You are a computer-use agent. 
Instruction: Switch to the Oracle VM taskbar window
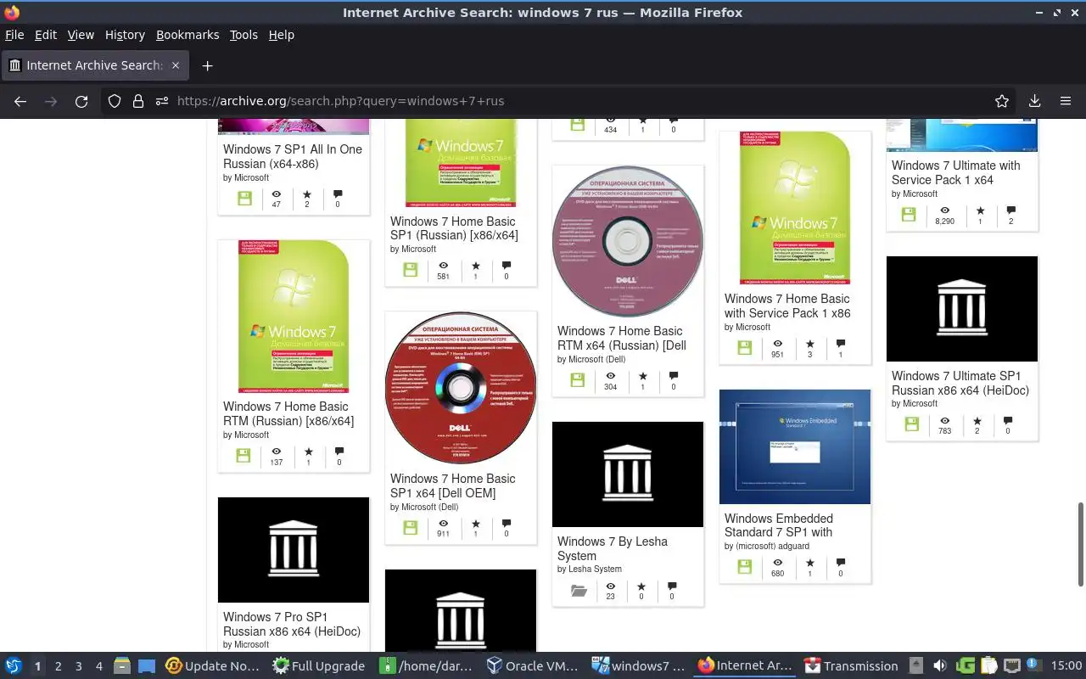click(534, 666)
